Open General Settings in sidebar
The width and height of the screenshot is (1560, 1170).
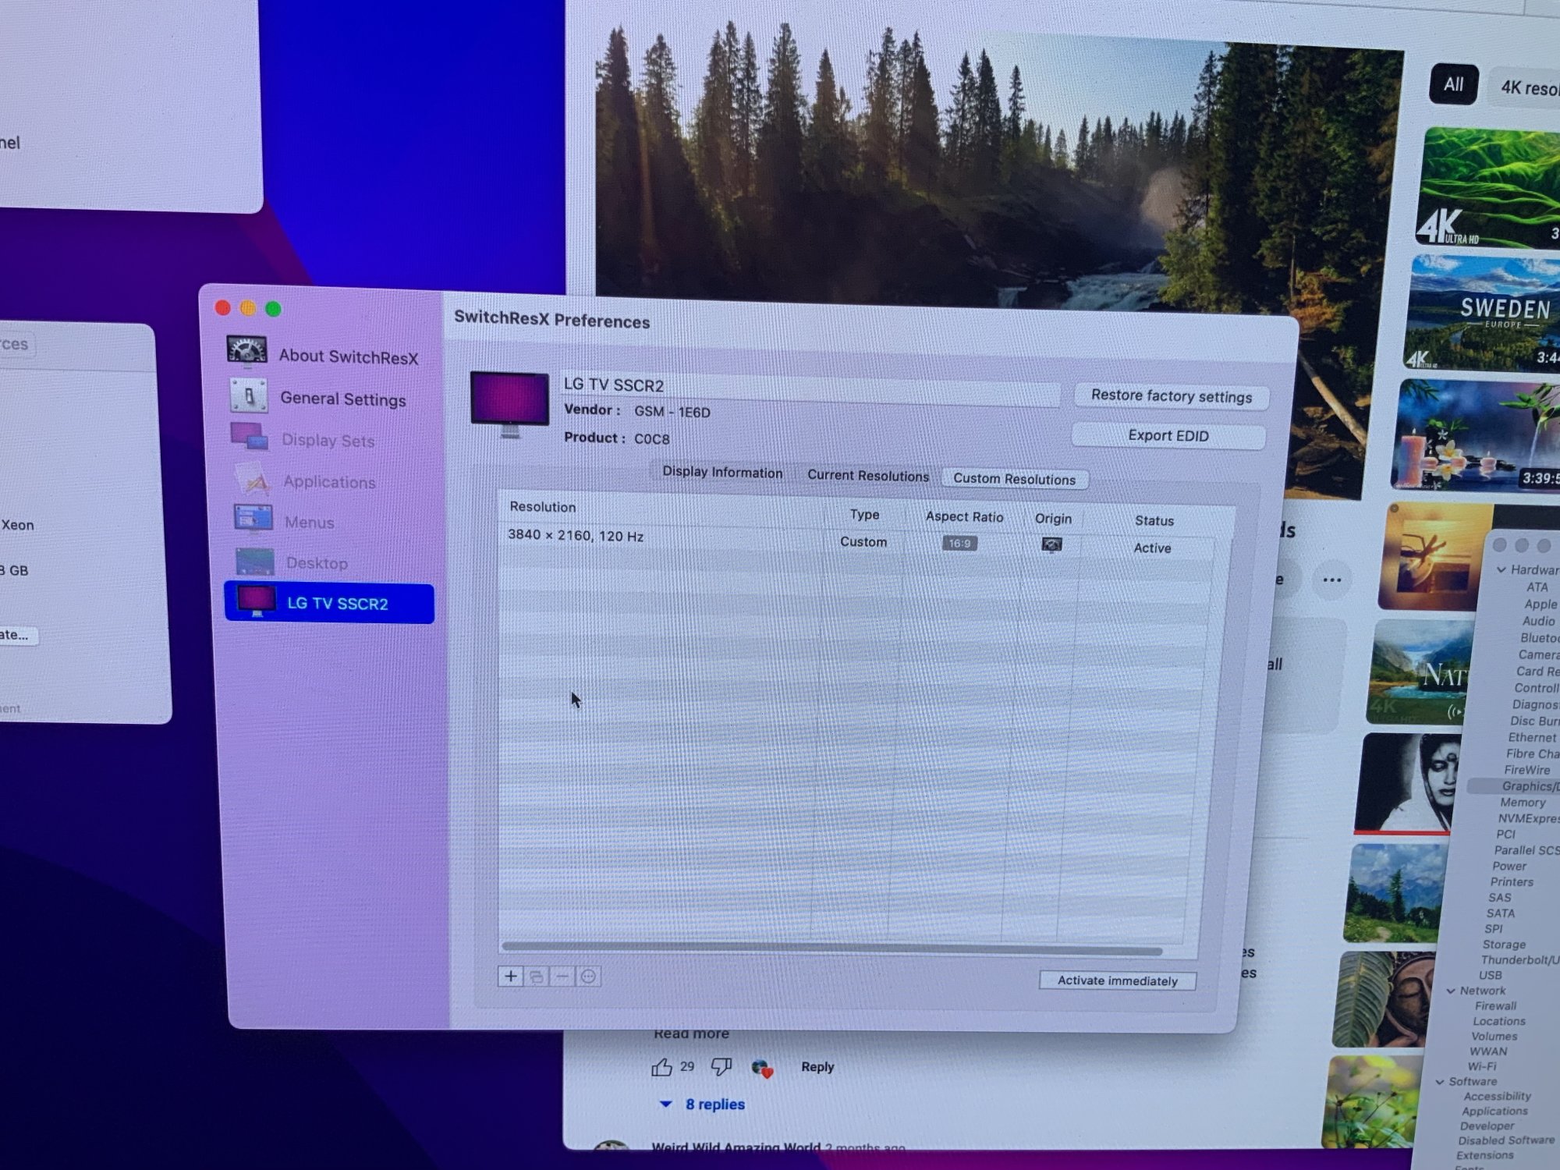342,399
